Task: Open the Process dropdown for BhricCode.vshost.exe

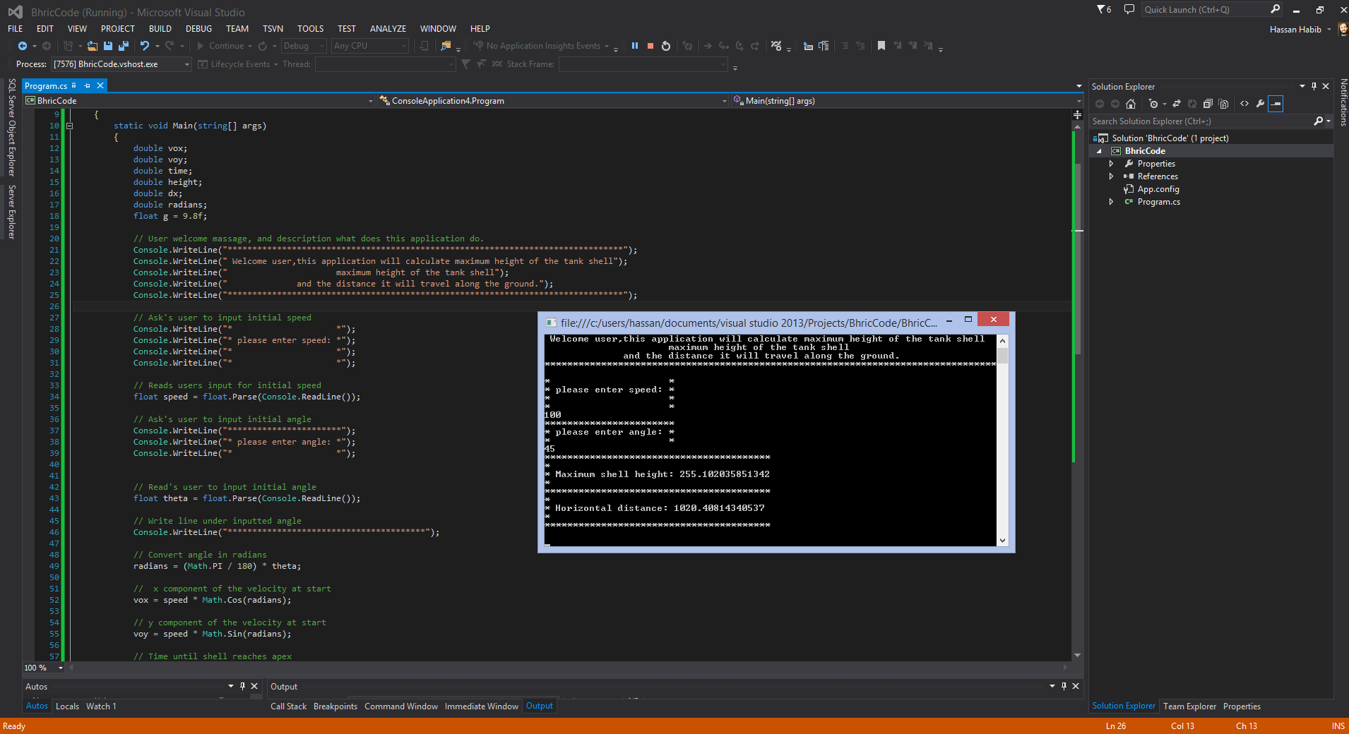Action: point(121,64)
